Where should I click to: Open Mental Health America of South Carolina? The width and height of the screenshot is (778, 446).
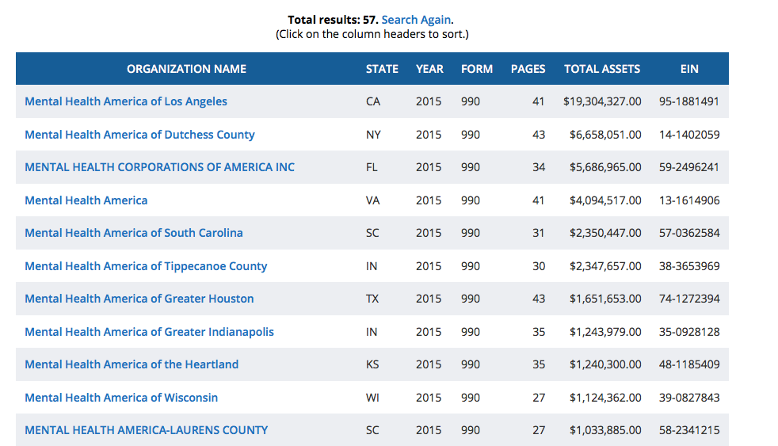tap(134, 233)
